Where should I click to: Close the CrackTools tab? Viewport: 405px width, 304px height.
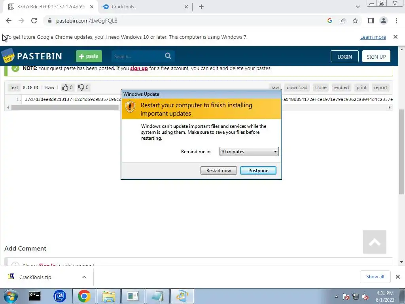coord(186,7)
